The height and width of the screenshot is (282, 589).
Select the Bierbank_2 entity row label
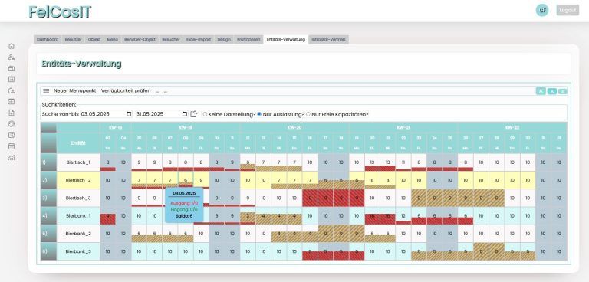[x=78, y=234]
